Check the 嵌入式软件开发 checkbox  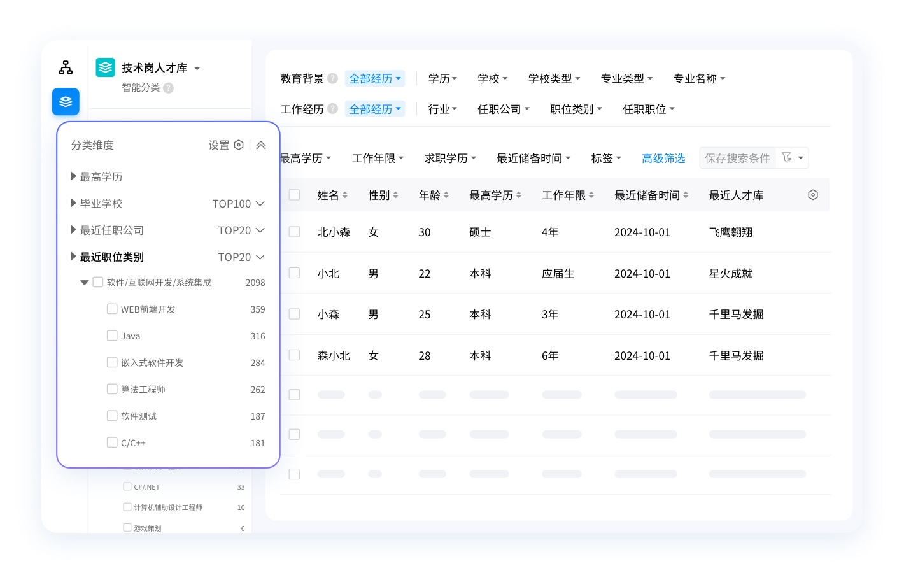point(112,362)
